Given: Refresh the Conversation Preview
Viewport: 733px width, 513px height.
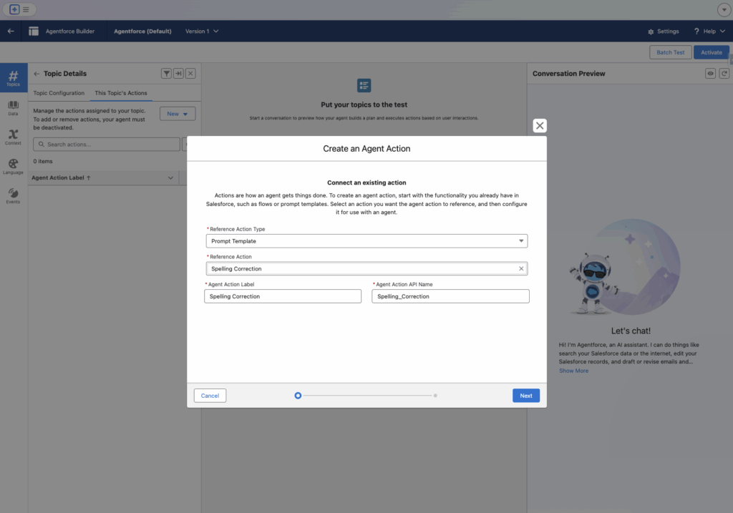Looking at the screenshot, I should click(x=724, y=74).
